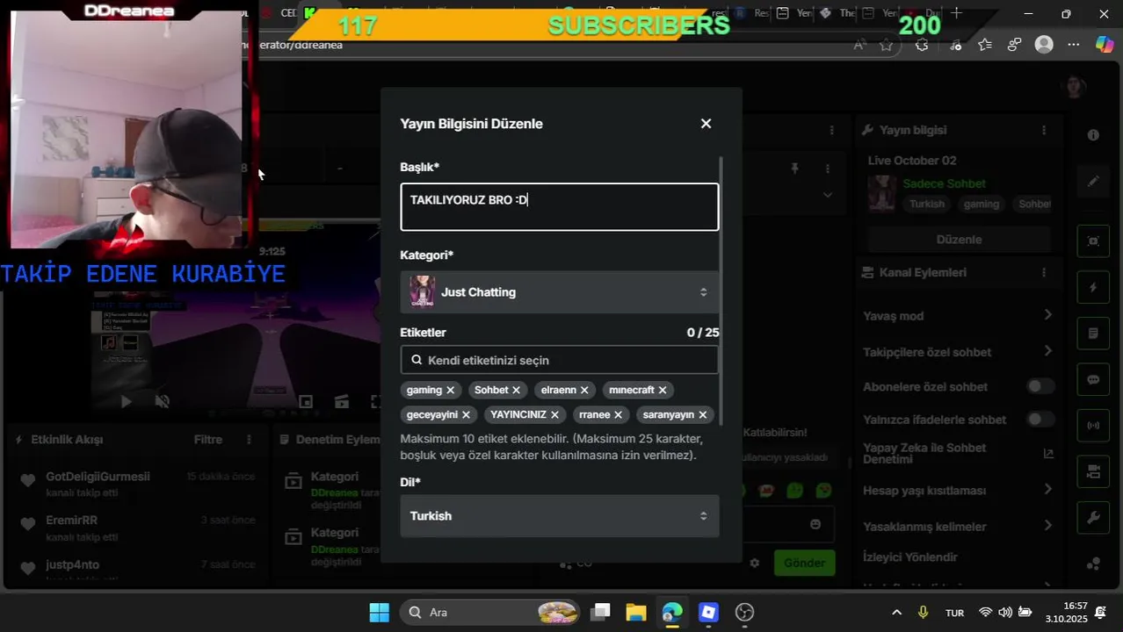The width and height of the screenshot is (1123, 632).
Task: Click the Sadece Sohbet category link
Action: coord(944,183)
